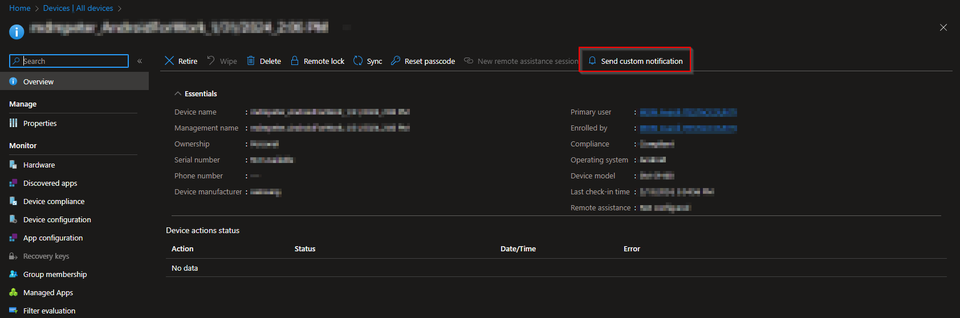This screenshot has height=318, width=960.
Task: Click the 'Operating system' label
Action: 599,160
